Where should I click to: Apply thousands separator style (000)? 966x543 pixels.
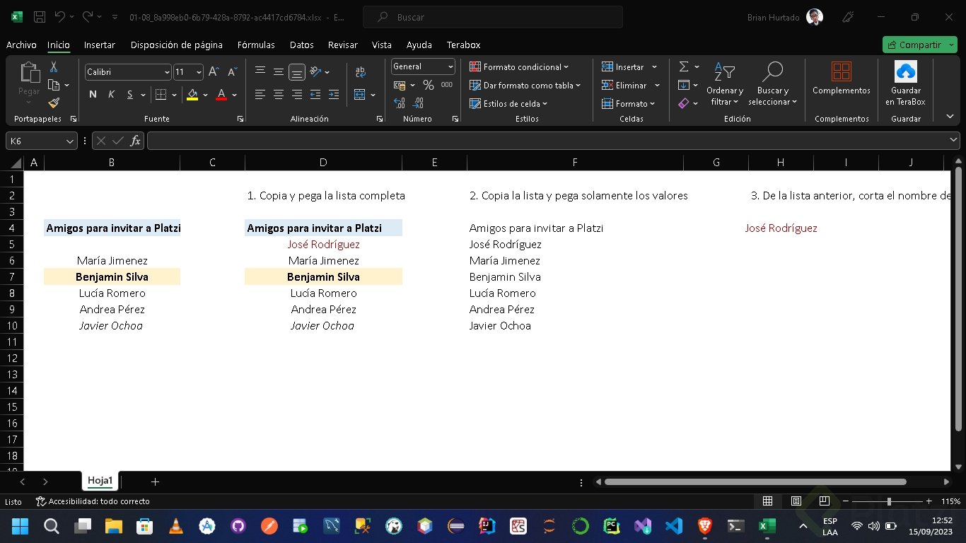click(x=447, y=85)
